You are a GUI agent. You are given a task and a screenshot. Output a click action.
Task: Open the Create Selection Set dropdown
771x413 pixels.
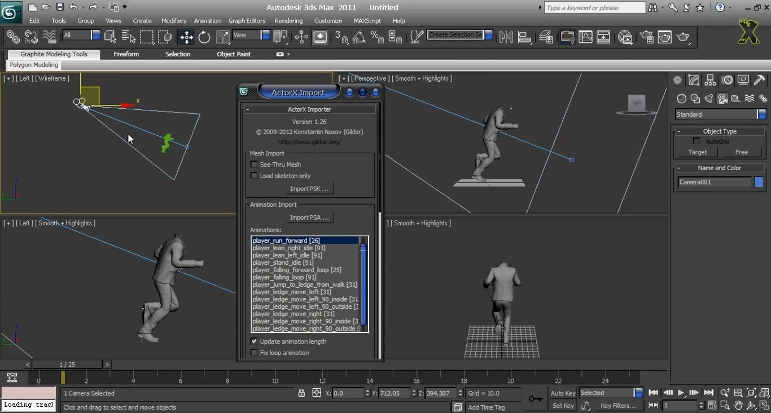(459, 35)
